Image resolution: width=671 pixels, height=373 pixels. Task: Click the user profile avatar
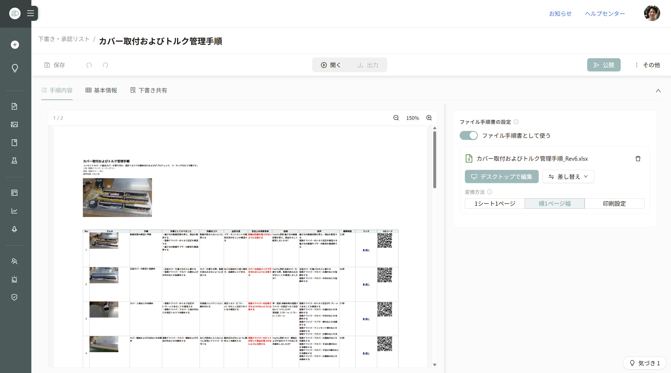click(652, 13)
